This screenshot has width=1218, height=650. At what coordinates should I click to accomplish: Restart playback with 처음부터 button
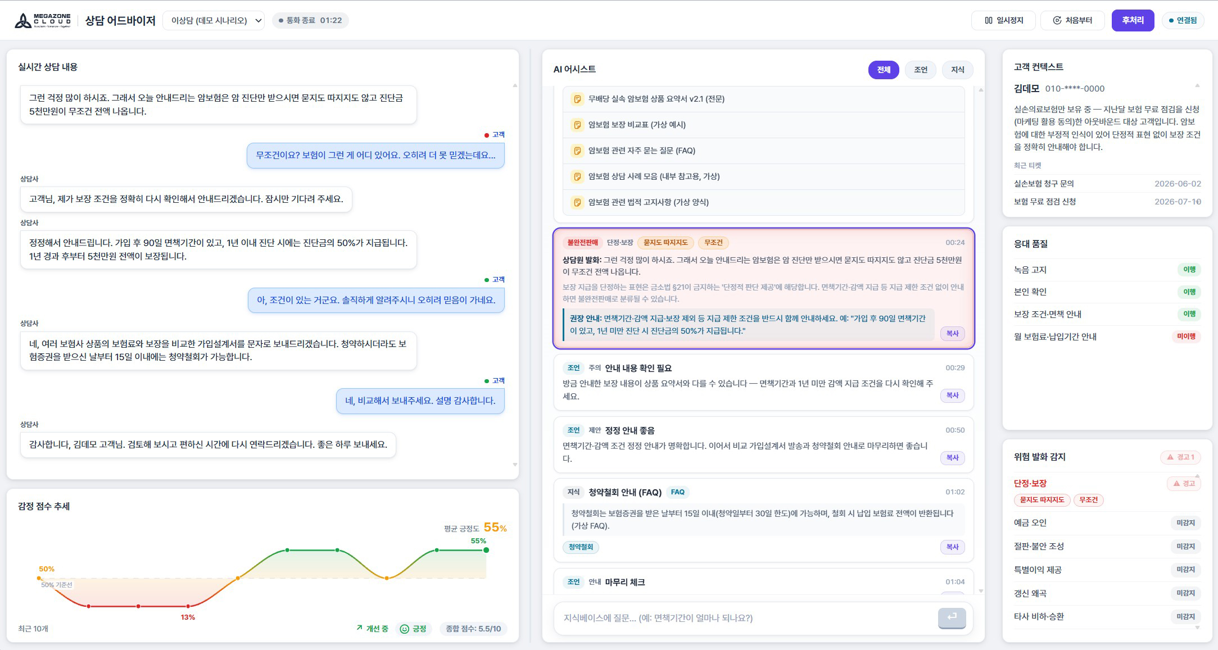click(x=1072, y=20)
